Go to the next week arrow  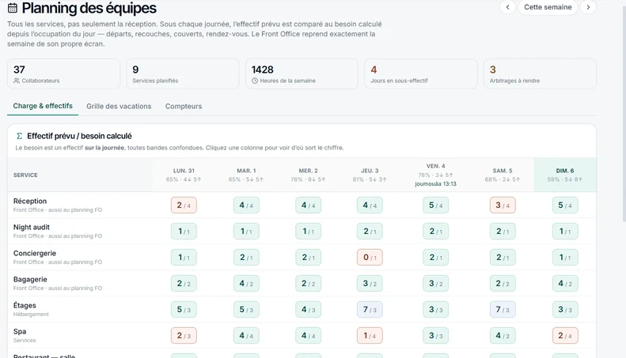coord(588,7)
